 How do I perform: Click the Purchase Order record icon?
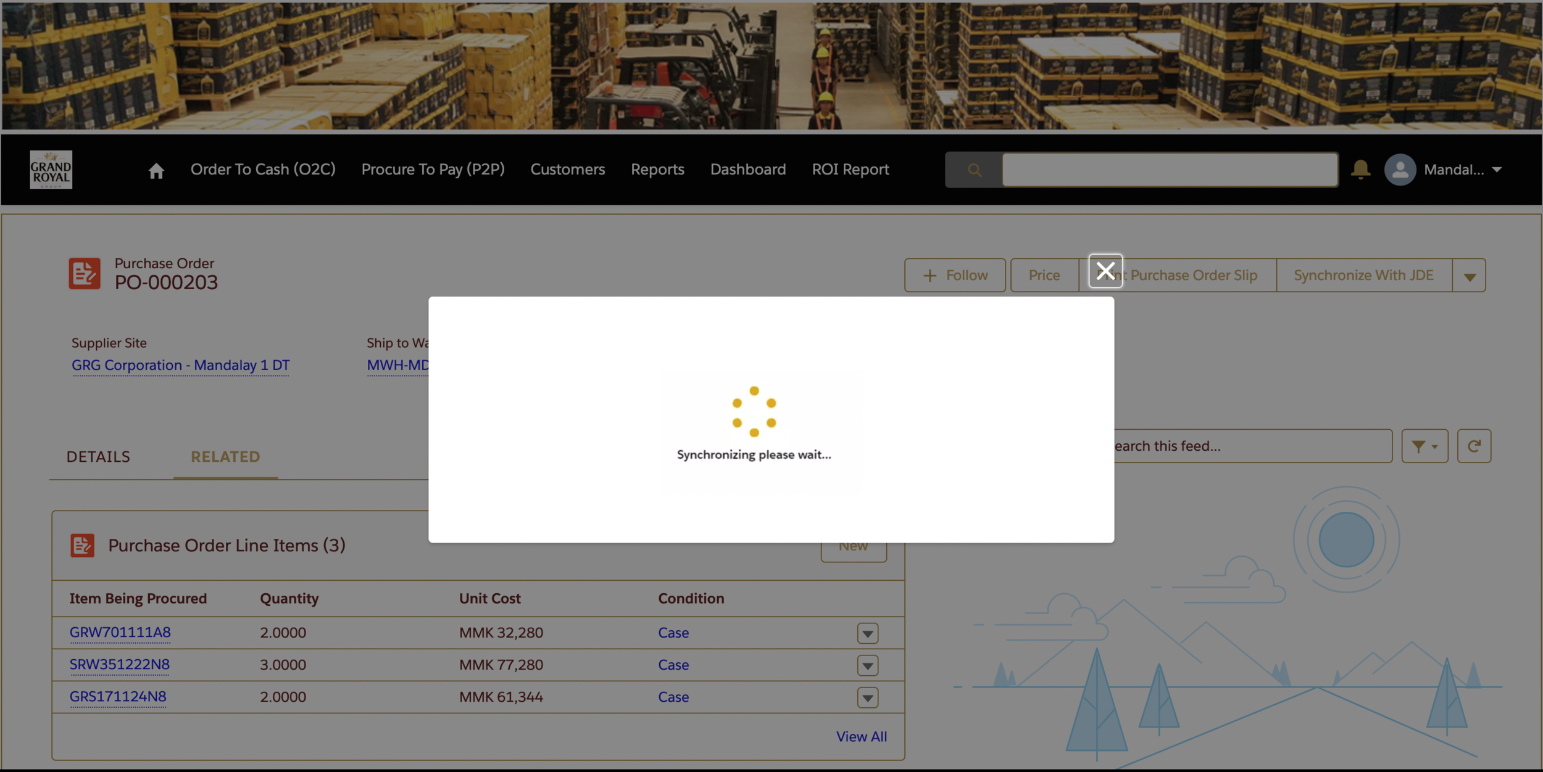point(84,273)
